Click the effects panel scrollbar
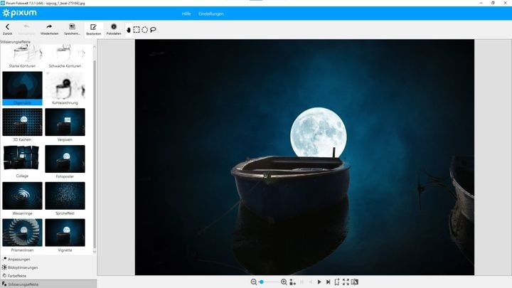The image size is (512, 288). (95, 154)
